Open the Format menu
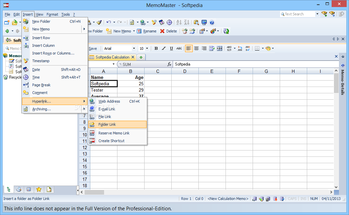This screenshot has height=215, width=349. [x=52, y=14]
